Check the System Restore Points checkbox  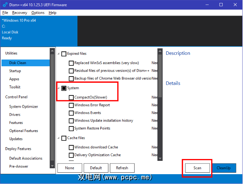coord(71,128)
